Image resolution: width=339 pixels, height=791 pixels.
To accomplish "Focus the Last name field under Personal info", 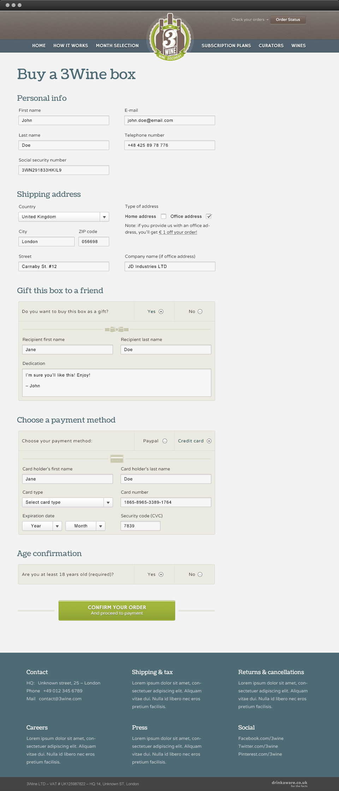I will pos(64,145).
